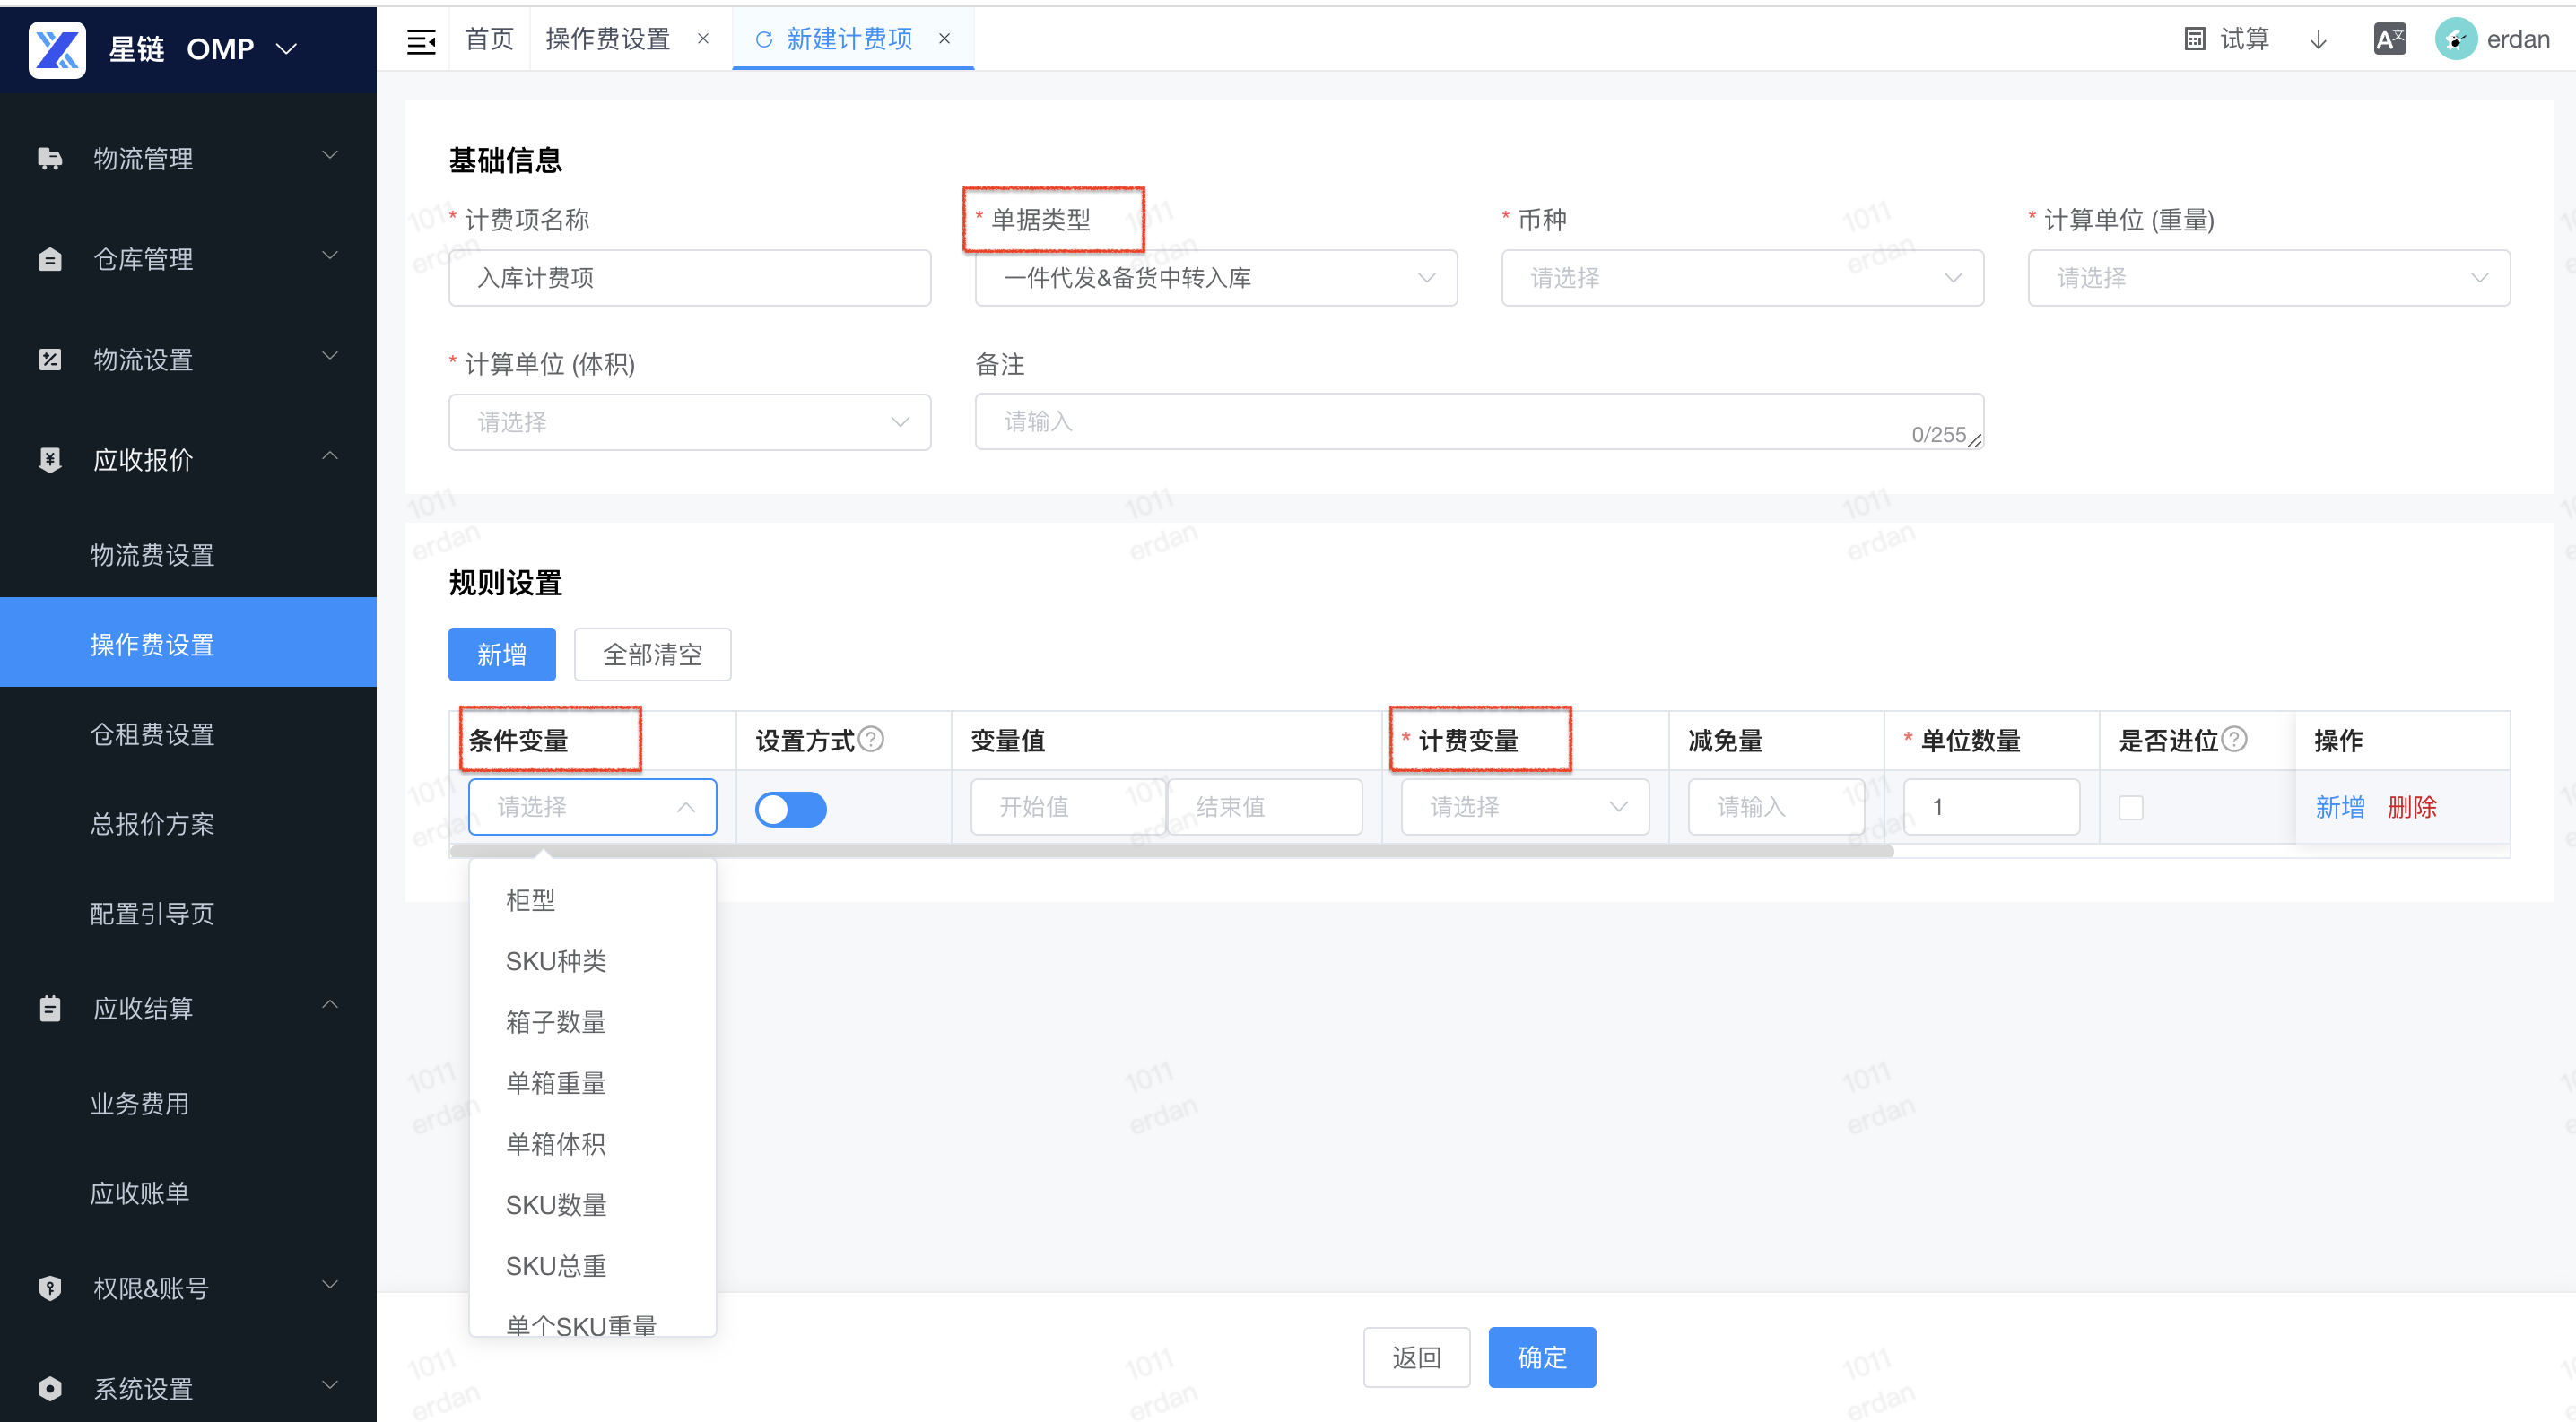Close the 条件变量 dropdown
The height and width of the screenshot is (1422, 2576).
(x=592, y=806)
